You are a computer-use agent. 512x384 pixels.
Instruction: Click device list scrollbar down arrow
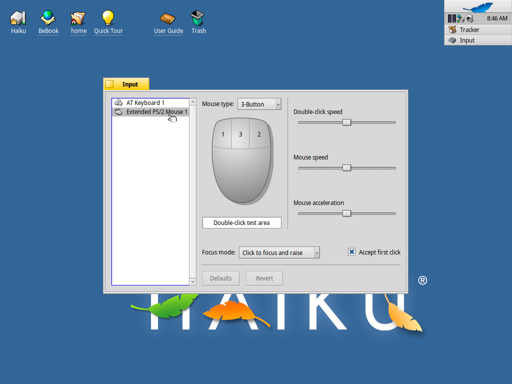coord(192,282)
